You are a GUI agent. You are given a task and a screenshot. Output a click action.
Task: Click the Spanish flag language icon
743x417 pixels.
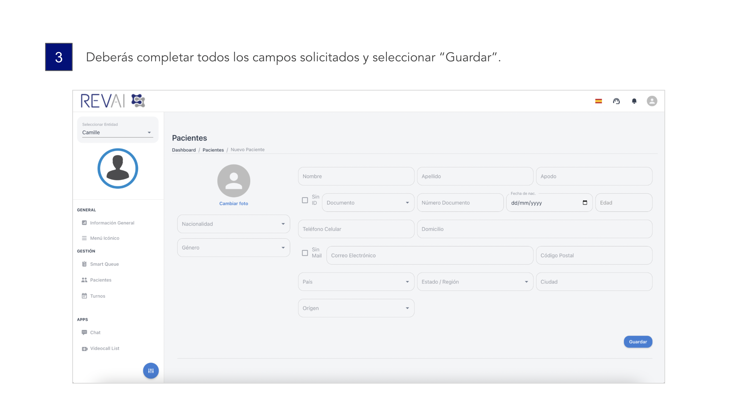pyautogui.click(x=599, y=101)
